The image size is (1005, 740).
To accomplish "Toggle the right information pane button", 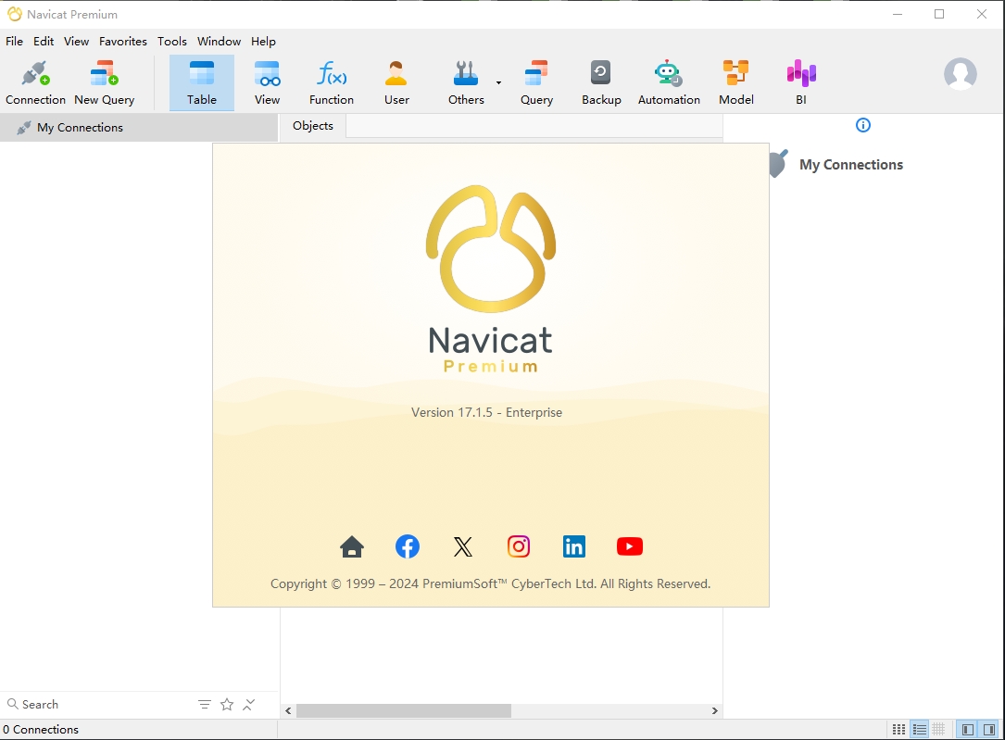I will click(x=989, y=730).
